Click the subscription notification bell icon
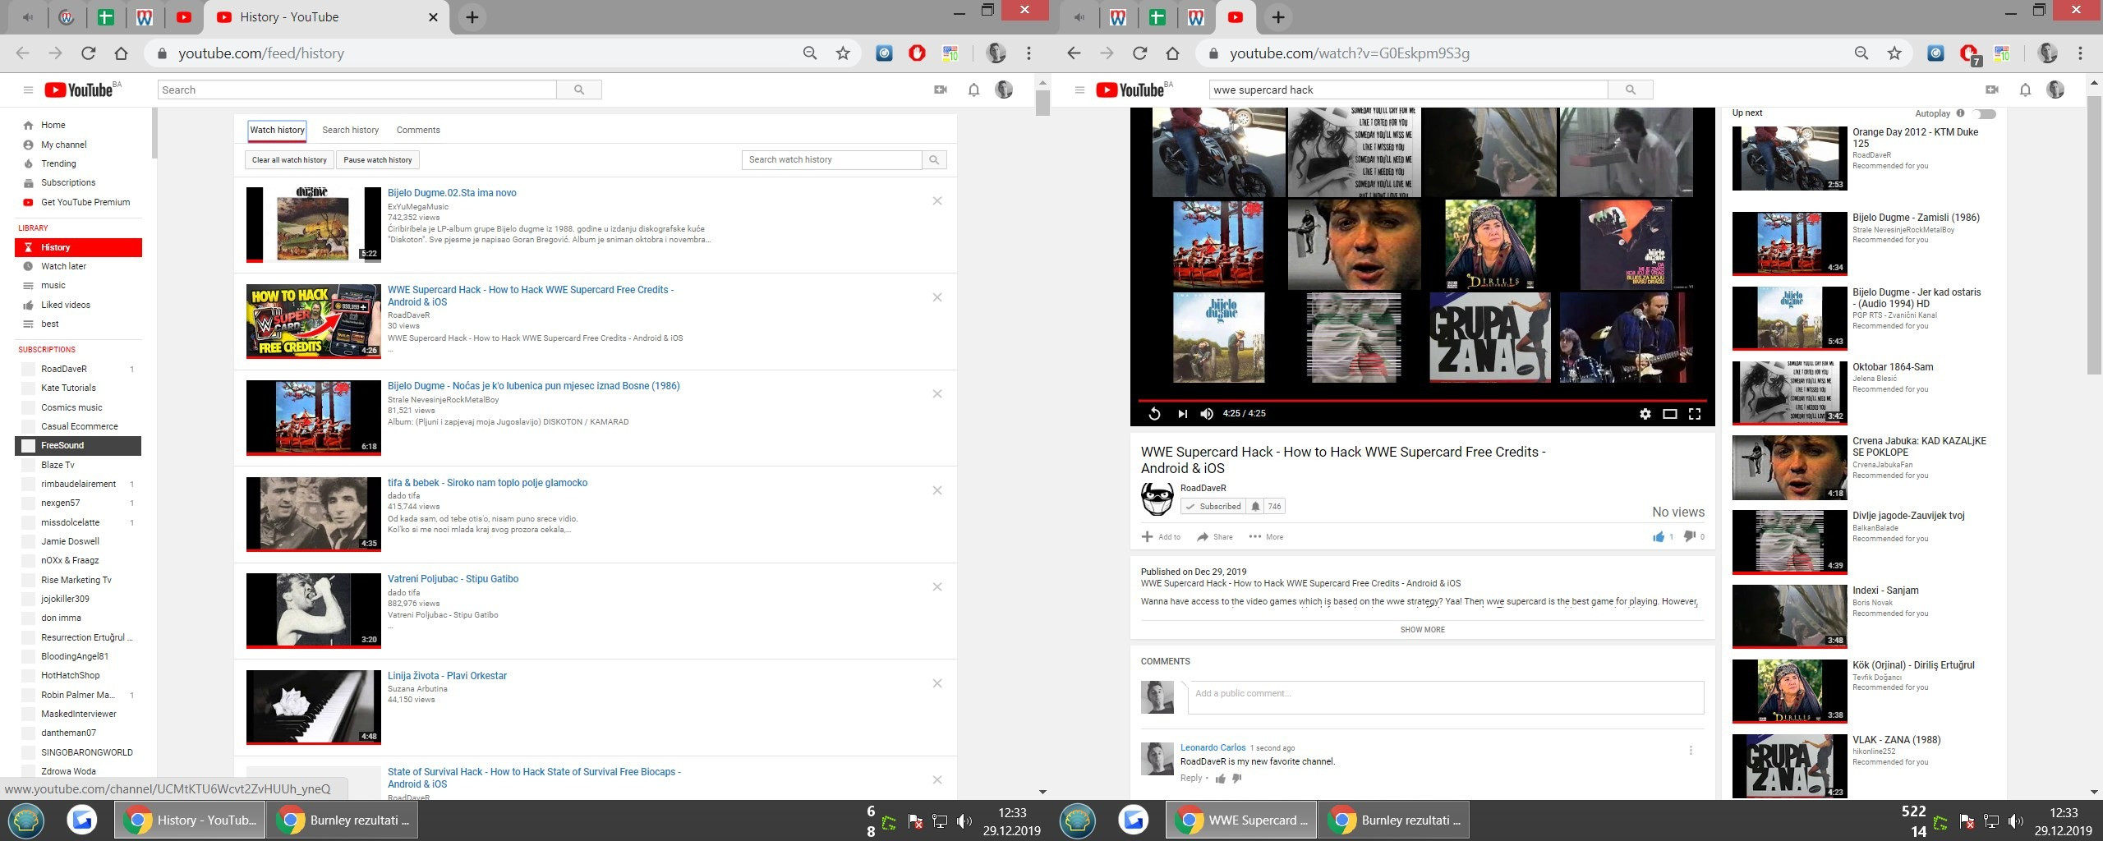2103x841 pixels. coord(1255,507)
